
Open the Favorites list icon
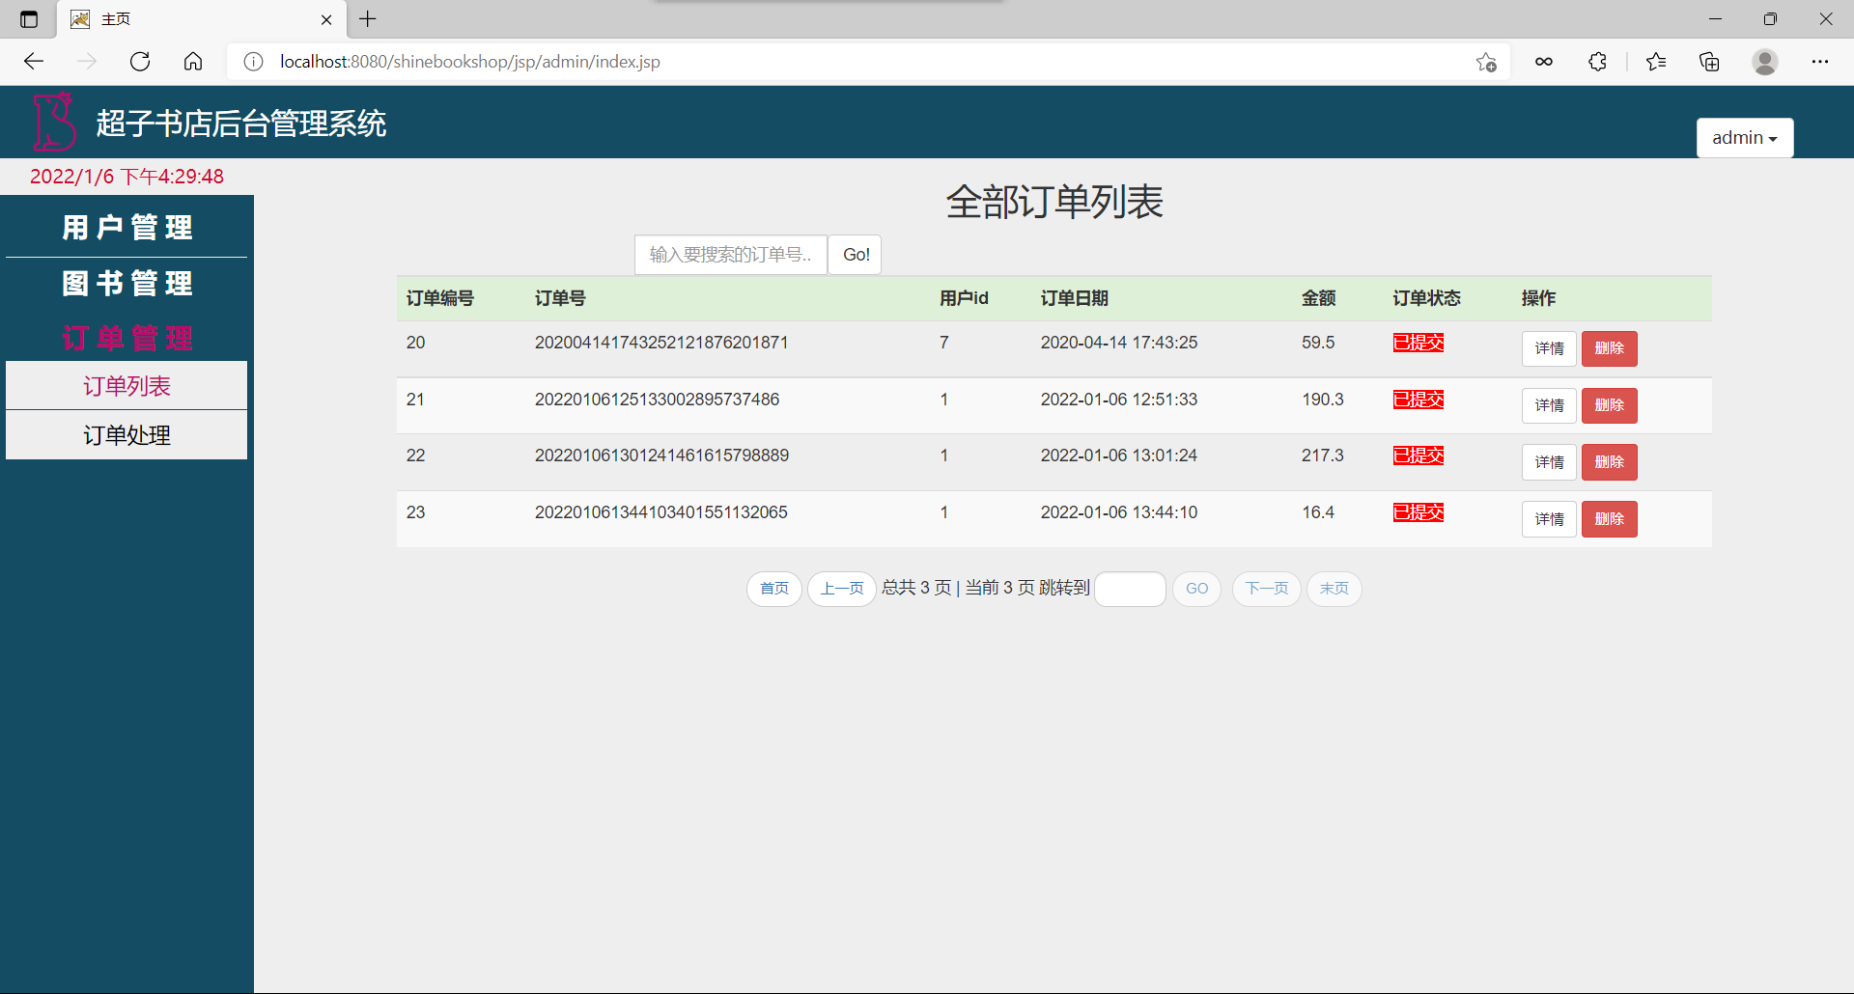(1656, 62)
